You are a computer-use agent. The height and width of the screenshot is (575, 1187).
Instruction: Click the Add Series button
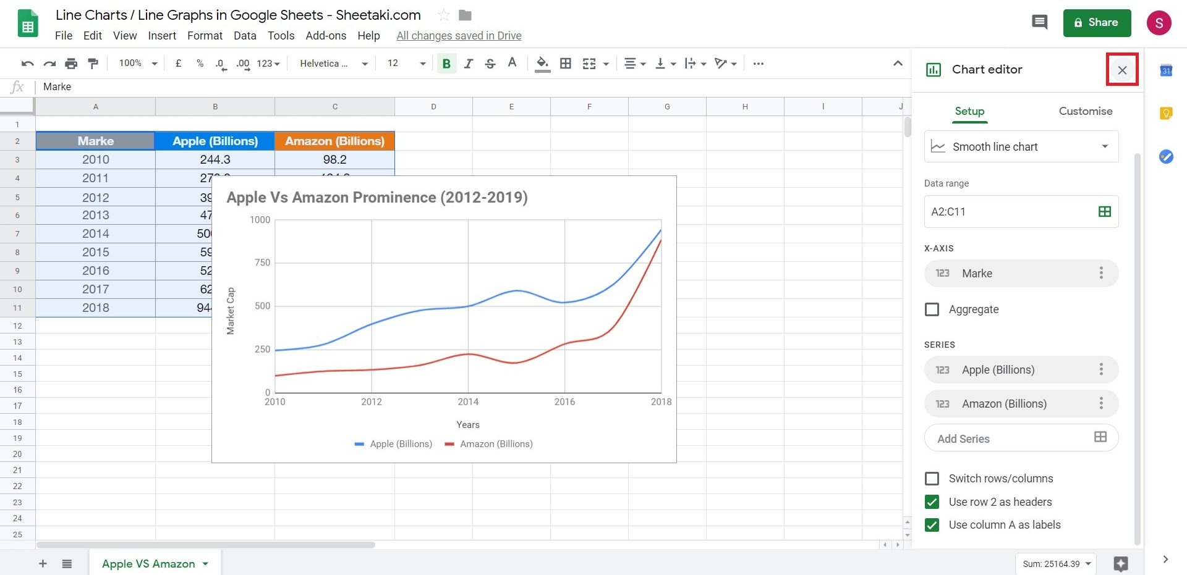(1021, 439)
